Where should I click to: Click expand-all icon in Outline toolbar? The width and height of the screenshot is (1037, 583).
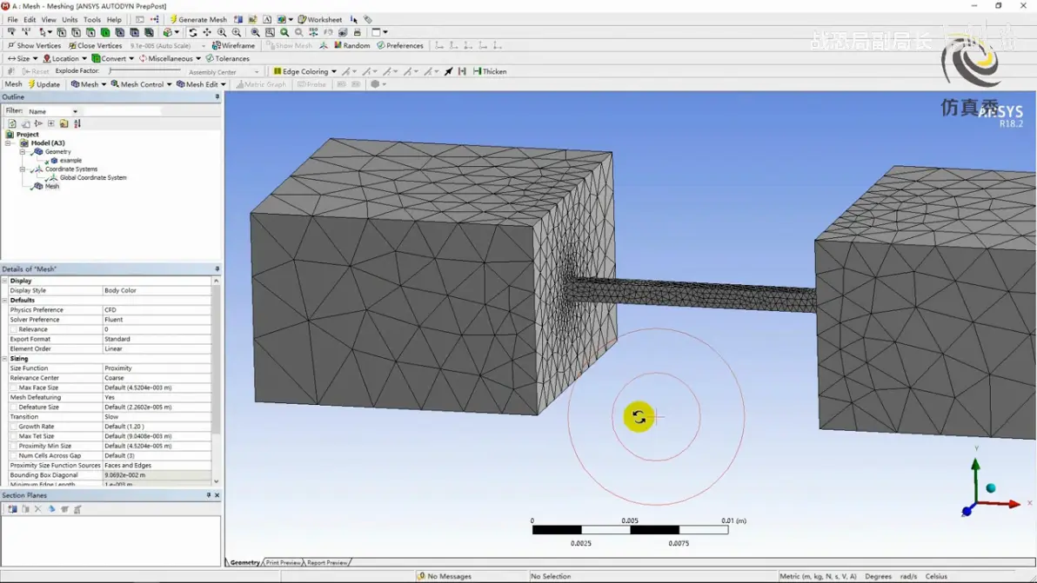[x=51, y=123]
